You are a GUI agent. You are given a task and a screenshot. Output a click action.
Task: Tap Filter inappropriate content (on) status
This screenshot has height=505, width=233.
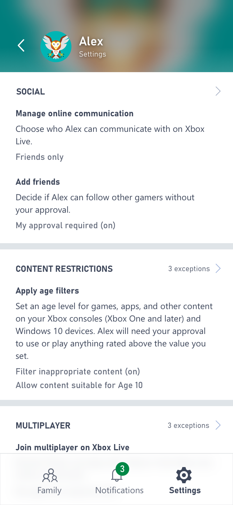click(78, 372)
